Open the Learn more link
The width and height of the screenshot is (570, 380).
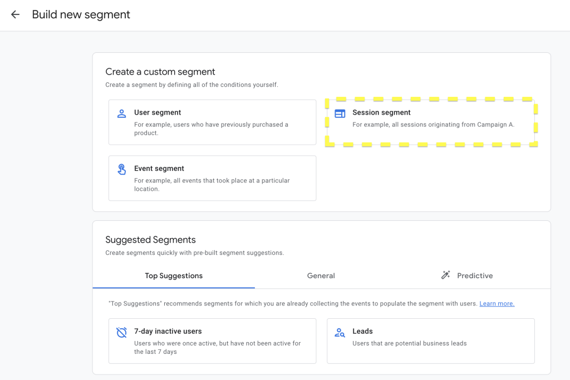497,304
